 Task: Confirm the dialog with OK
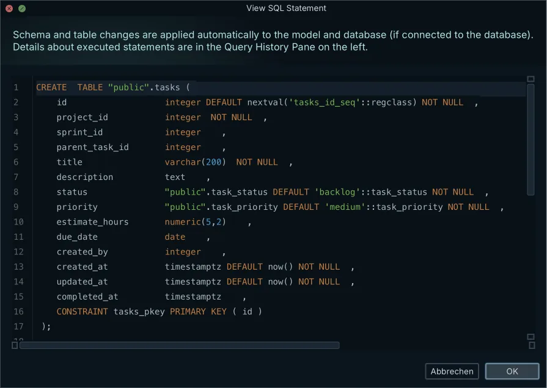[x=512, y=372]
